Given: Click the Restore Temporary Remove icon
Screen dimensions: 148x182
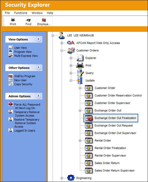Looking at the screenshot, I should pos(11,119).
